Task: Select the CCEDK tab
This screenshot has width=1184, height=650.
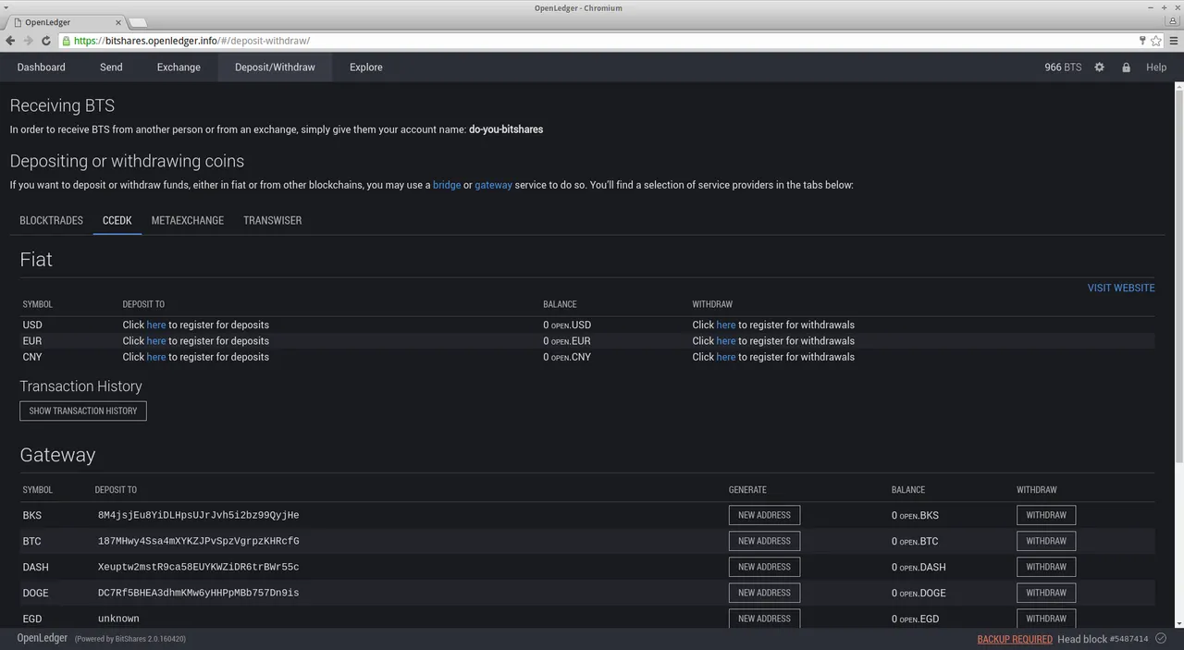Action: pos(117,220)
